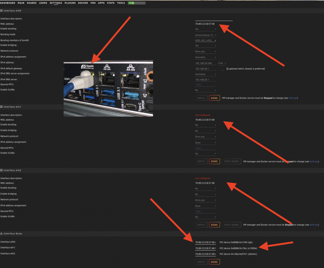Click the eth2 Desired MTU field
Viewport: 324px width, 268px height.
[206, 211]
